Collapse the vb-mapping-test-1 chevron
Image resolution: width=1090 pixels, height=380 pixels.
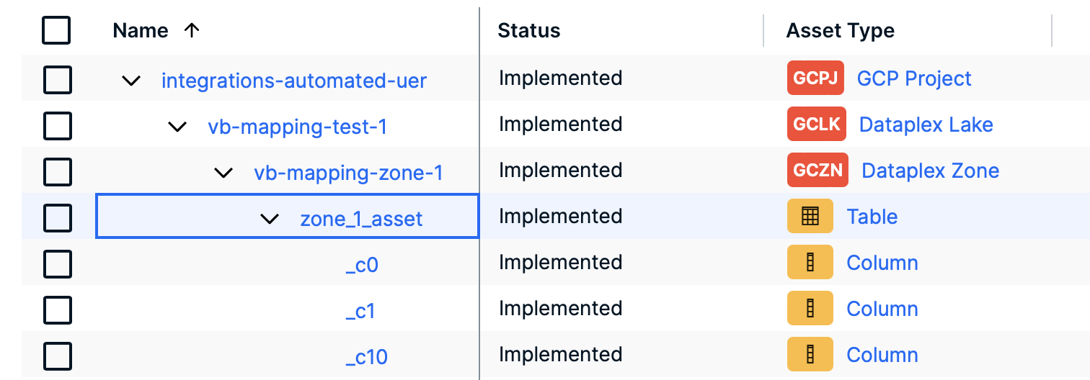tap(177, 127)
